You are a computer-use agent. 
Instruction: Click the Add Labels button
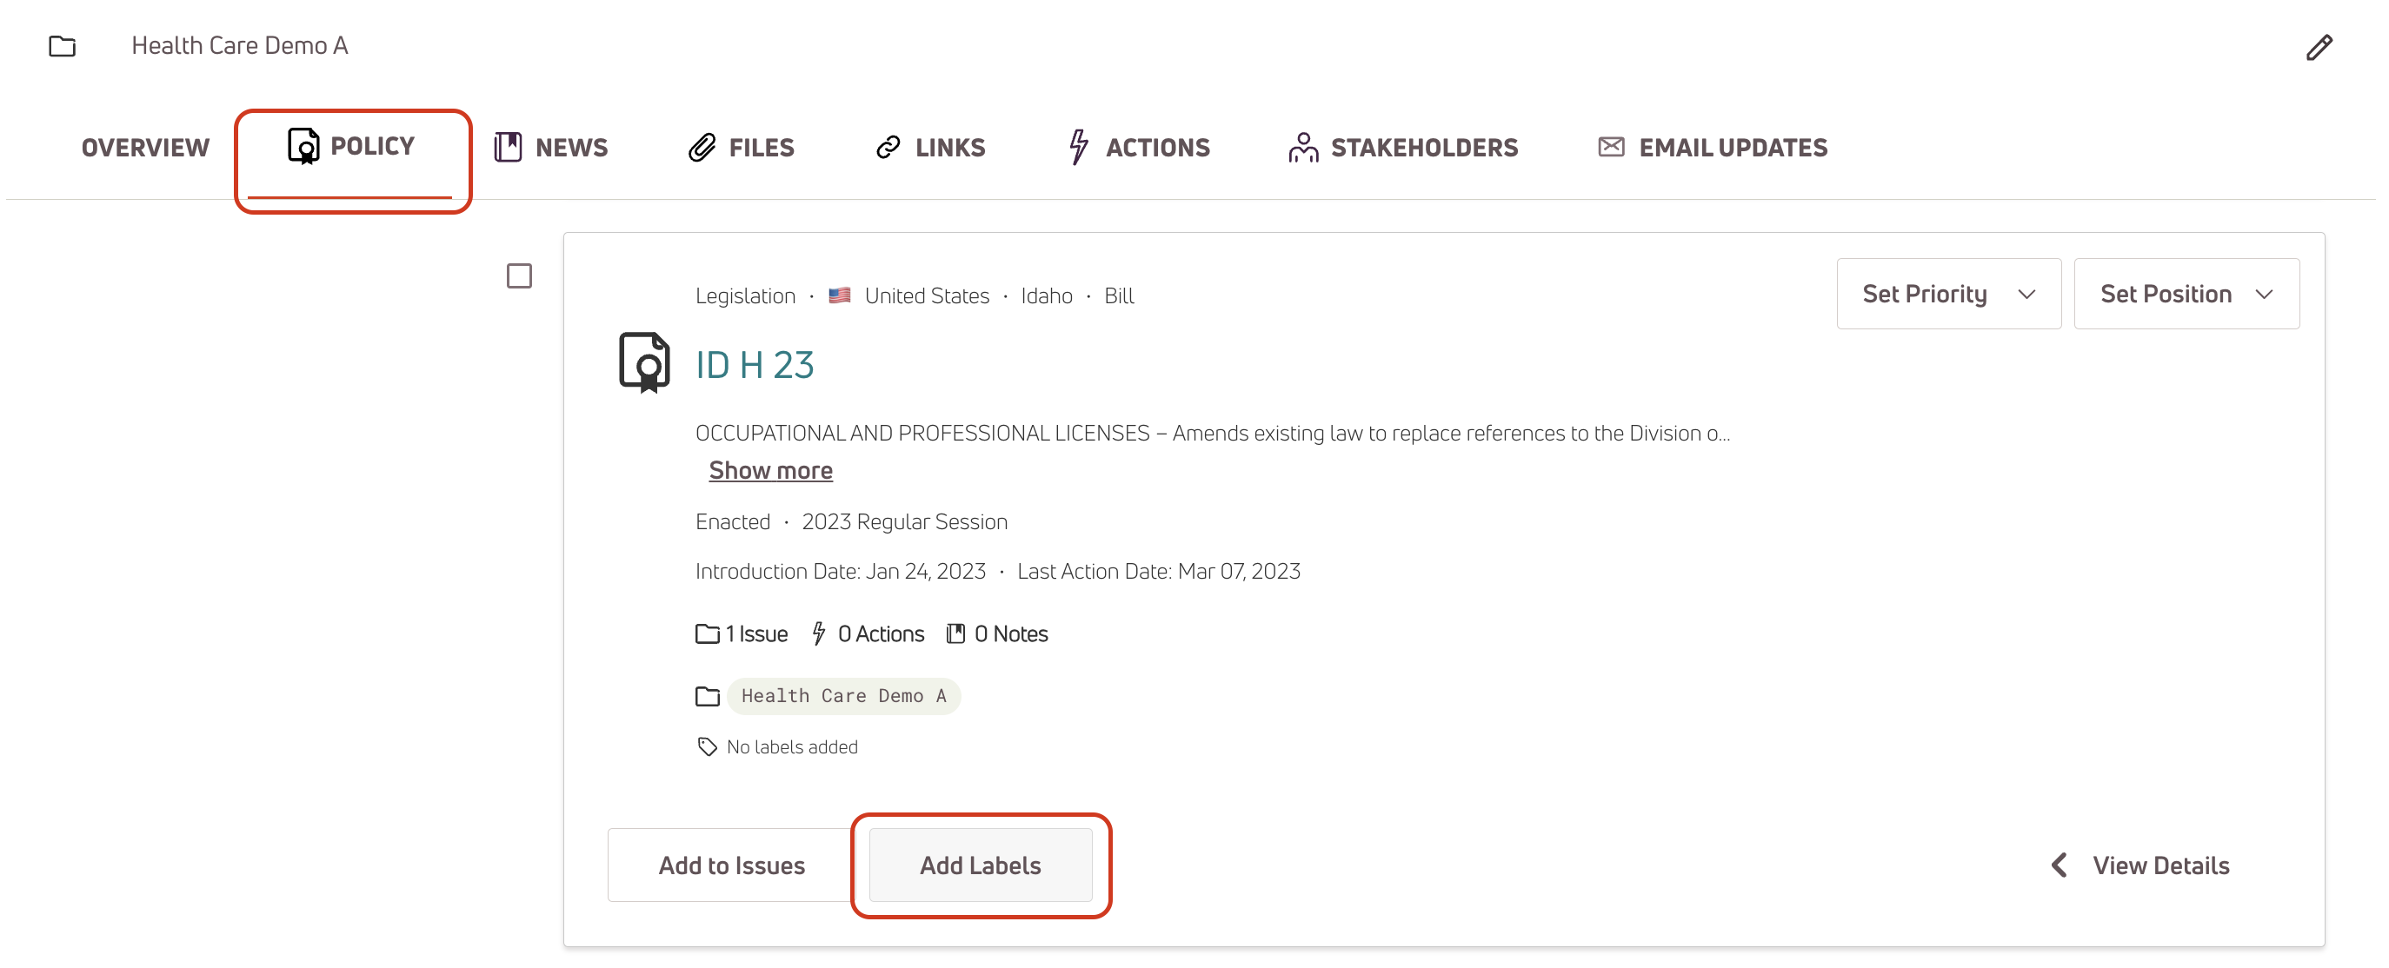(x=981, y=865)
